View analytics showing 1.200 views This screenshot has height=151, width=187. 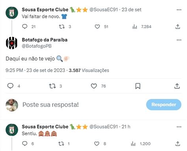point(133,144)
